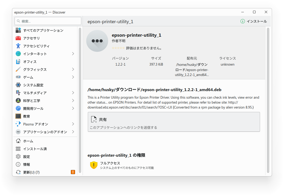This screenshot has height=196, width=284.
Task: Click the size value 397.3 KiB
Action: (x=156, y=65)
